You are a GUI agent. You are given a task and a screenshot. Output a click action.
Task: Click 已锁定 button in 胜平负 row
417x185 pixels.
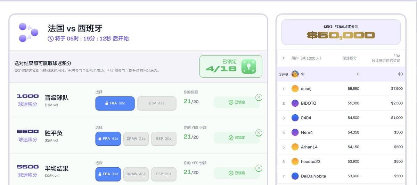[237, 138]
